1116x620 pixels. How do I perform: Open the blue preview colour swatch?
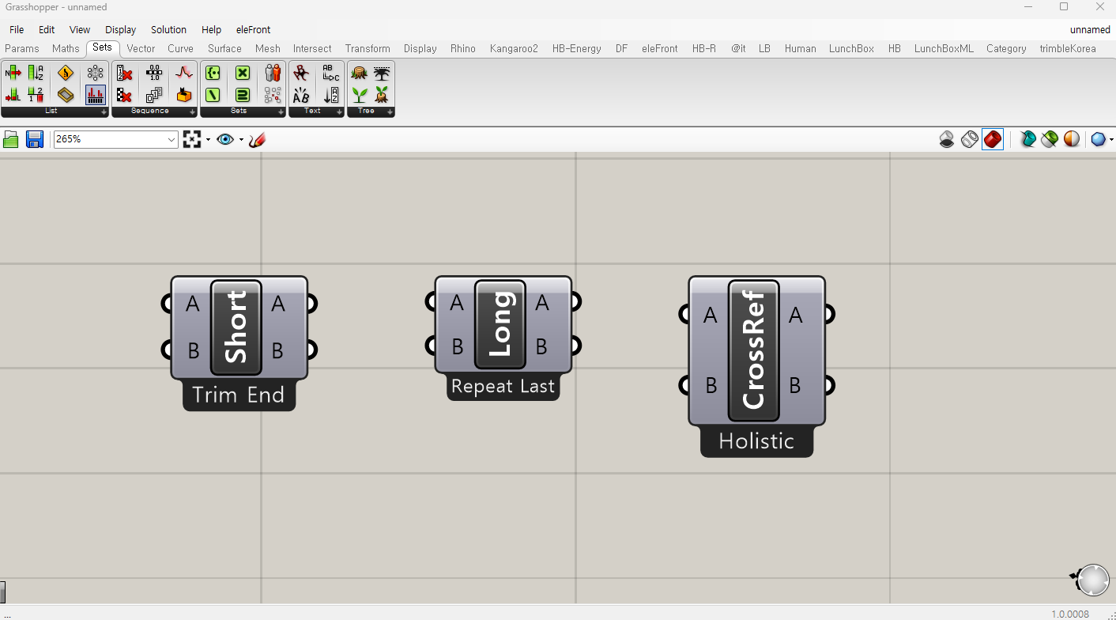pos(1098,139)
